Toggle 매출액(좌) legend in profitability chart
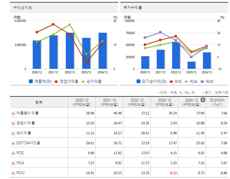Screen dimensions: 230x179 tap(40, 81)
